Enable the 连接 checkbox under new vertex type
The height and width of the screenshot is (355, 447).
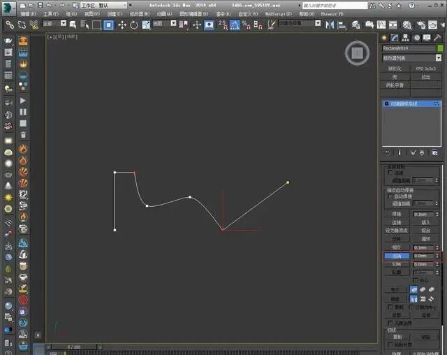[390, 173]
